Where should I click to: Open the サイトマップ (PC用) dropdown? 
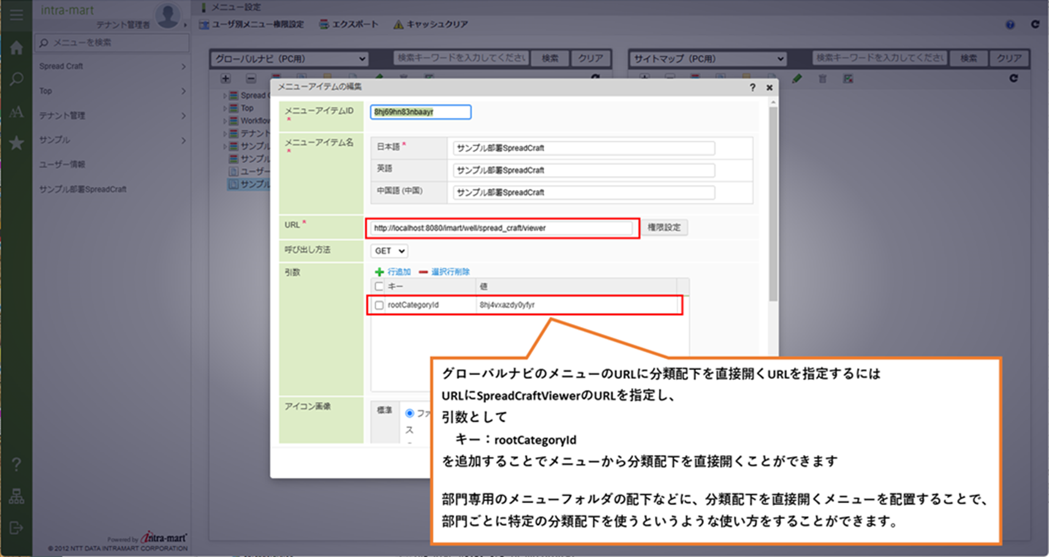point(708,59)
